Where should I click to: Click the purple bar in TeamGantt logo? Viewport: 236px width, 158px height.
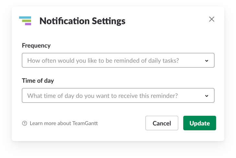click(x=28, y=24)
